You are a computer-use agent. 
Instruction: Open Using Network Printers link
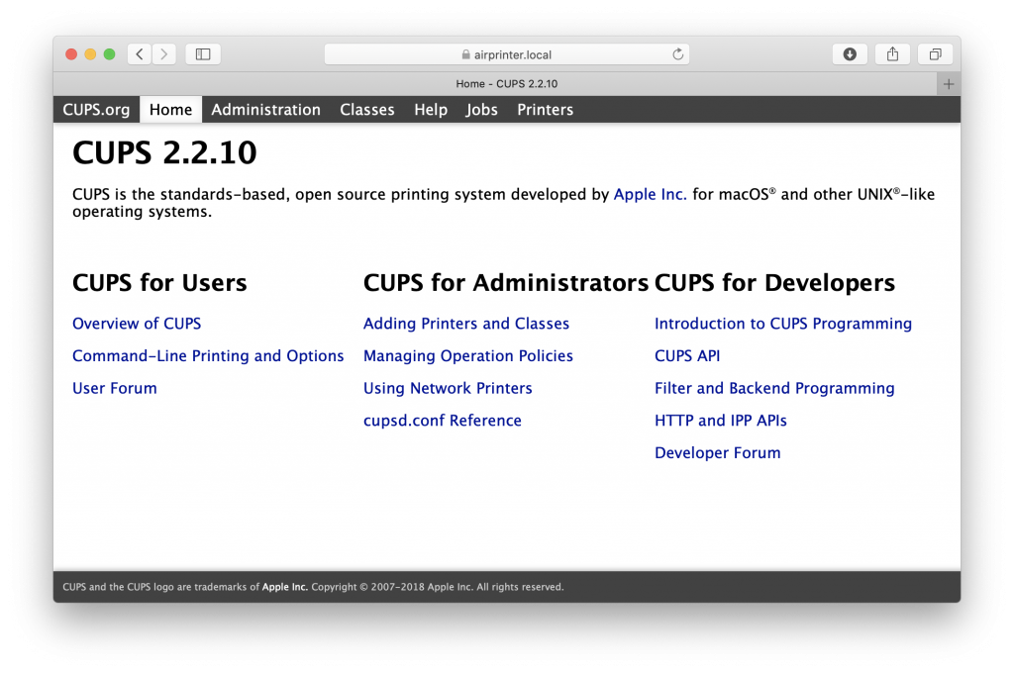(448, 388)
